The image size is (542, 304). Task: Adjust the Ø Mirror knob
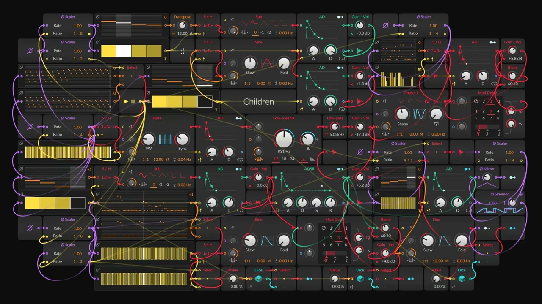pyautogui.click(x=487, y=177)
